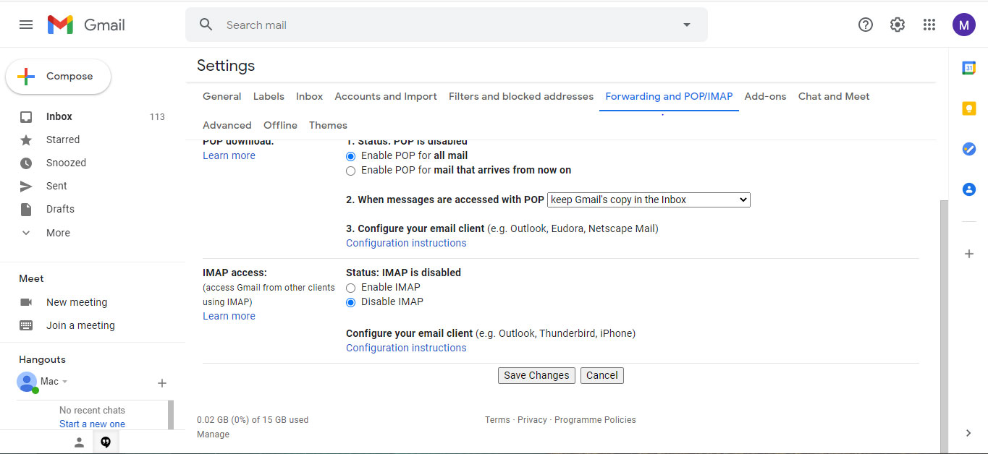Open Google Calendar in side panel
This screenshot has width=988, height=454.
(968, 67)
